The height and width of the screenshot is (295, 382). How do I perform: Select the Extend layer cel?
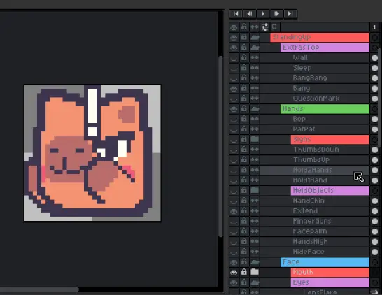tap(374, 211)
